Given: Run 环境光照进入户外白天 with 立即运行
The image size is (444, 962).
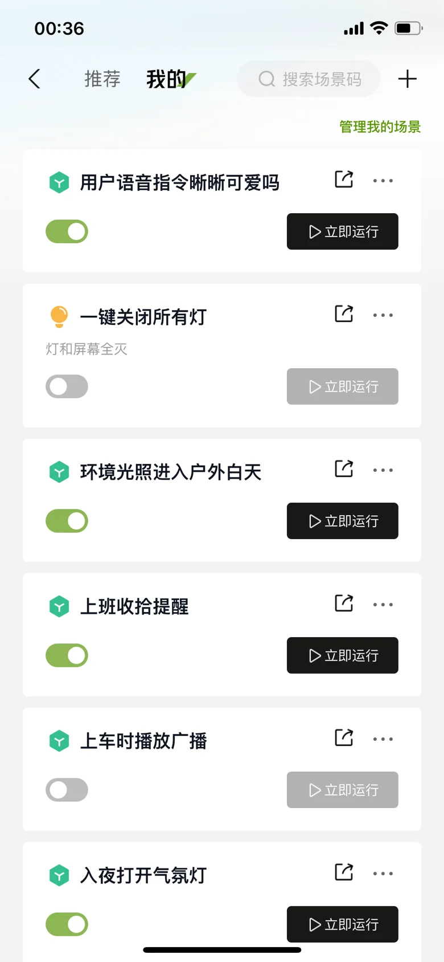Looking at the screenshot, I should [x=343, y=521].
